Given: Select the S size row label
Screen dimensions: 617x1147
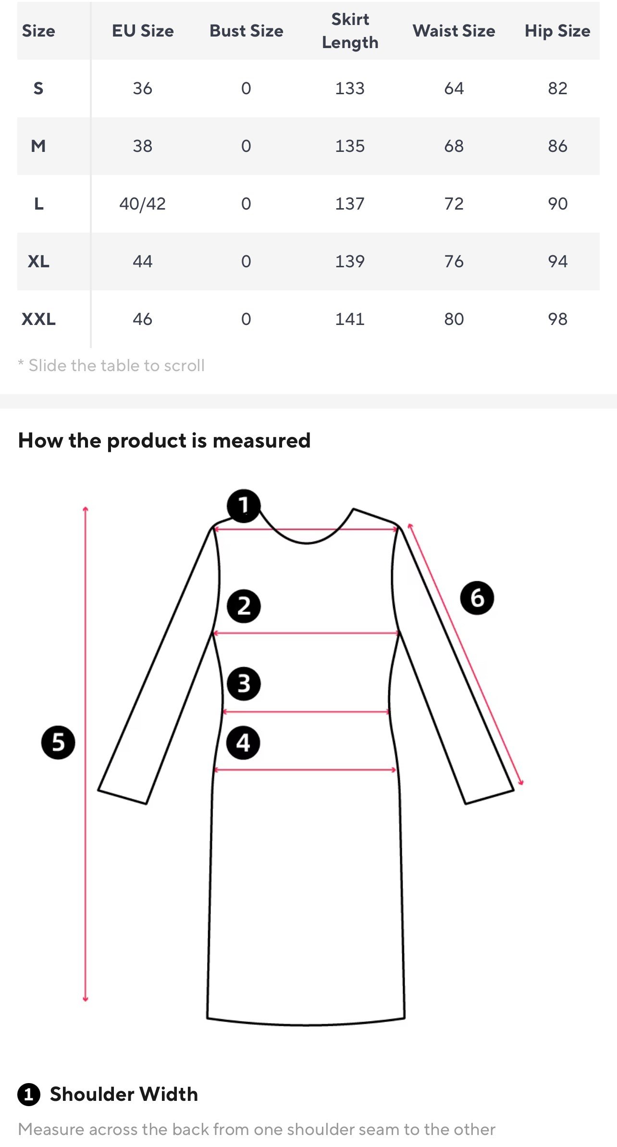Looking at the screenshot, I should point(38,88).
